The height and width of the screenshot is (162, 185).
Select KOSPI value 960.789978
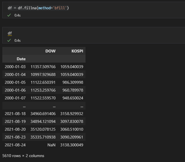tap(73, 90)
